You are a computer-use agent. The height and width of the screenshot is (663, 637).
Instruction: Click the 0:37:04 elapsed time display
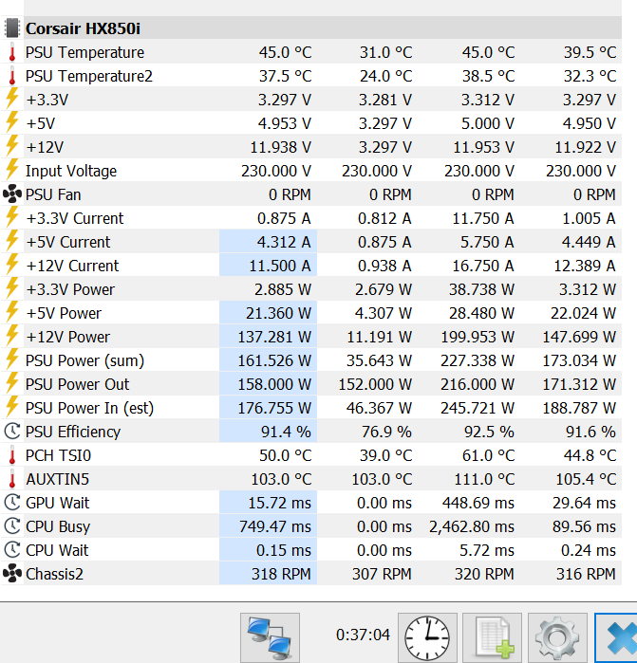point(363,635)
